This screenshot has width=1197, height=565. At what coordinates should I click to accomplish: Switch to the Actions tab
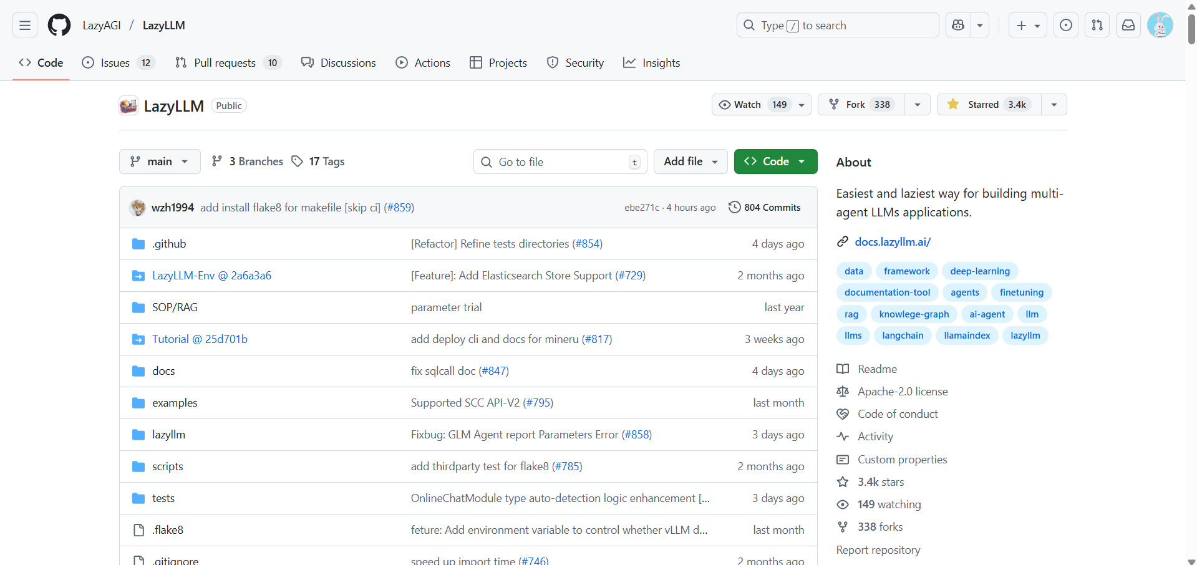[423, 63]
